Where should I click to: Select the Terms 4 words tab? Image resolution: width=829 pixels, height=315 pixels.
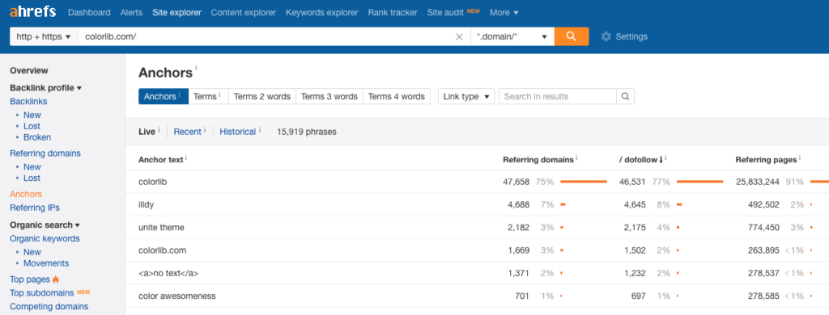click(397, 97)
